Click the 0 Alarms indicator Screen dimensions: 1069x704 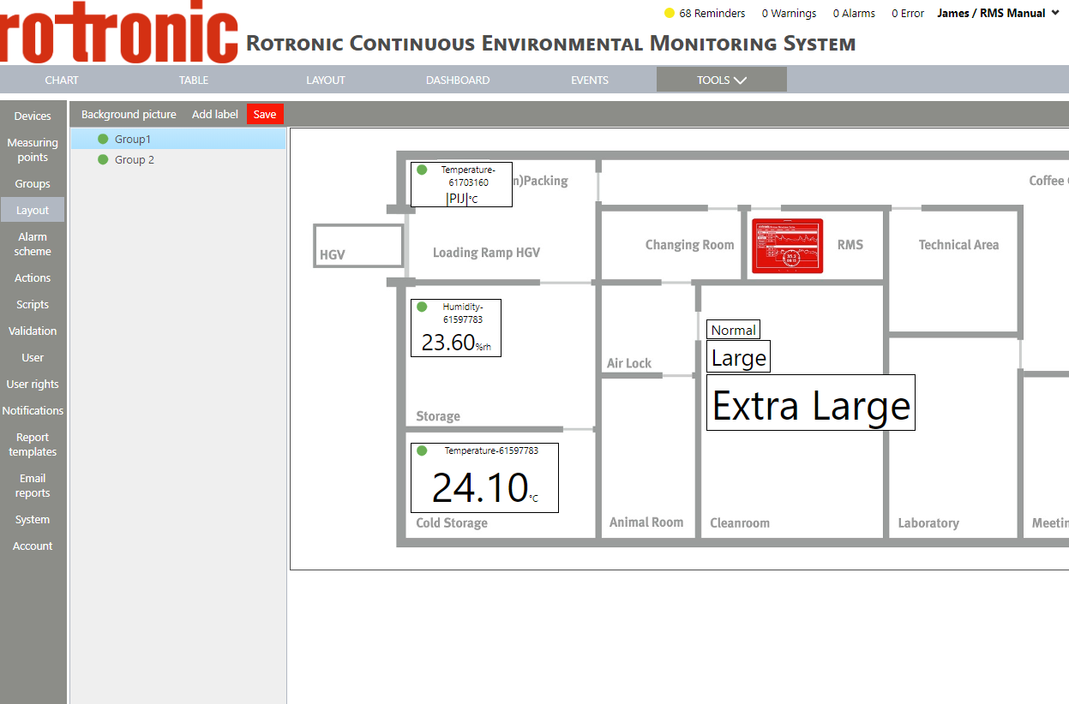[x=854, y=13]
